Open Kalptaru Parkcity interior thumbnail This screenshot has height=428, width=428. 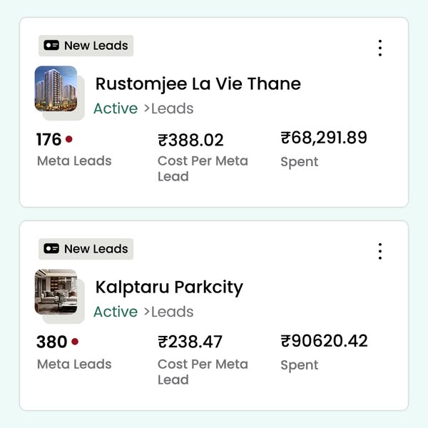[x=56, y=292]
